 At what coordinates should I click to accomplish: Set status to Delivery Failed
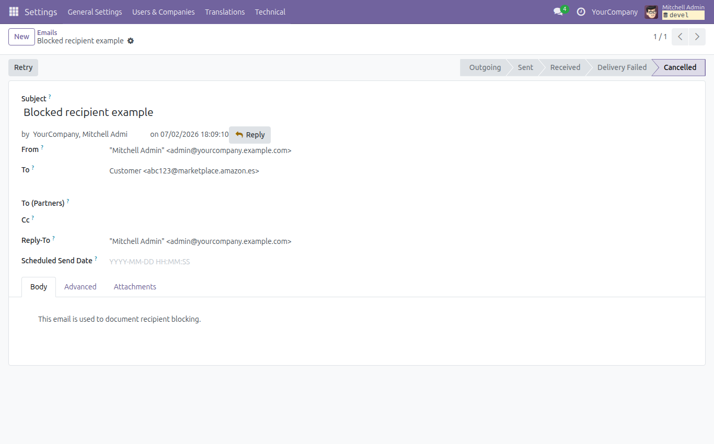point(622,67)
